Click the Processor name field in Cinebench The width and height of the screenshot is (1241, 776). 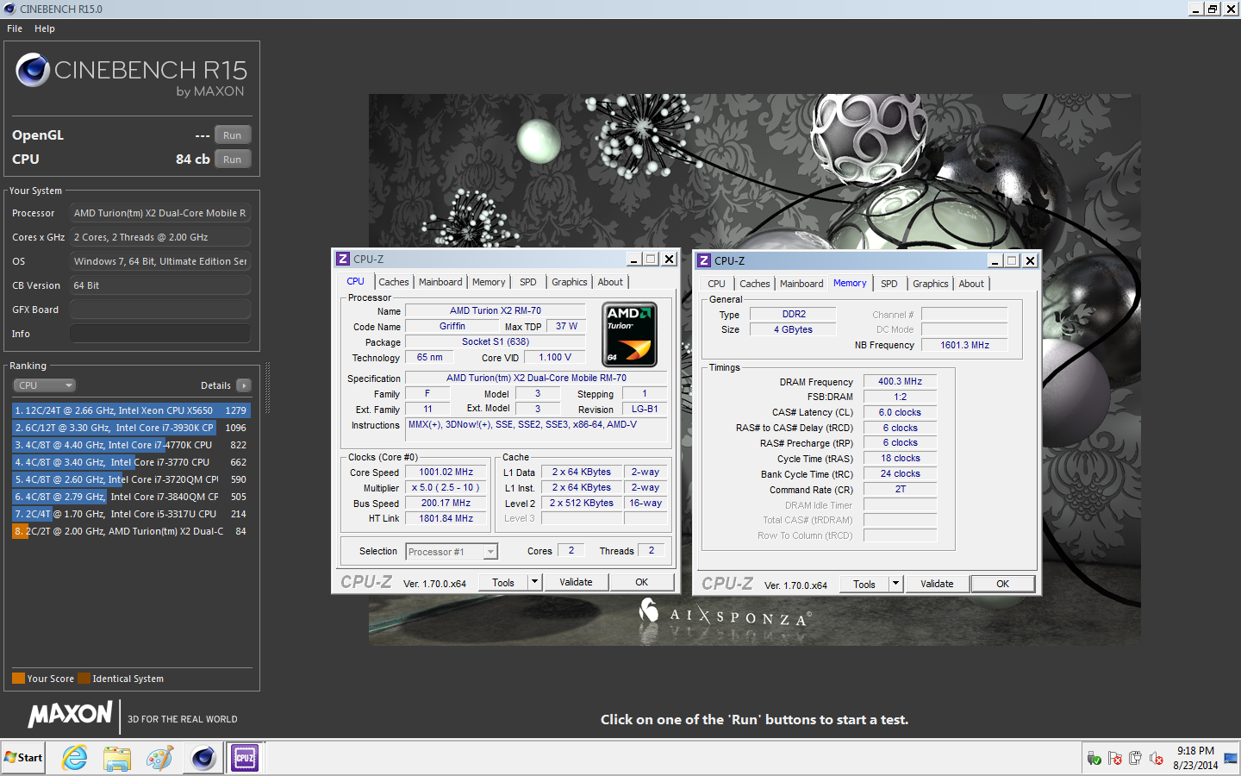(160, 213)
